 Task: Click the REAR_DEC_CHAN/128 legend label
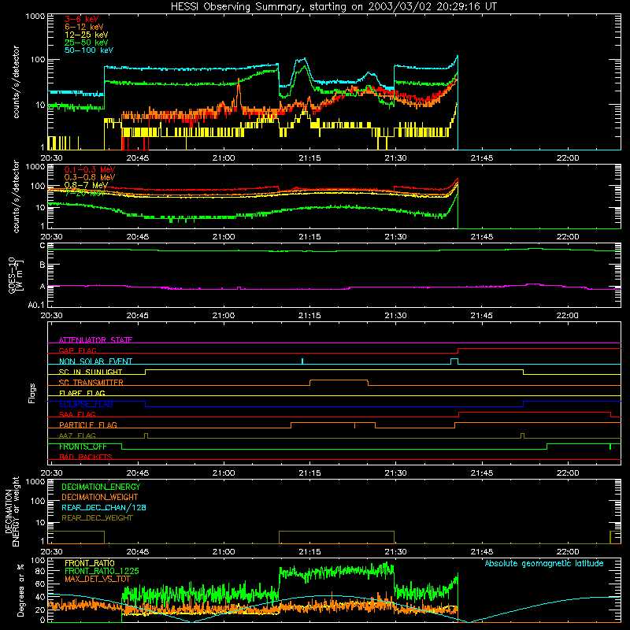pyautogui.click(x=104, y=508)
